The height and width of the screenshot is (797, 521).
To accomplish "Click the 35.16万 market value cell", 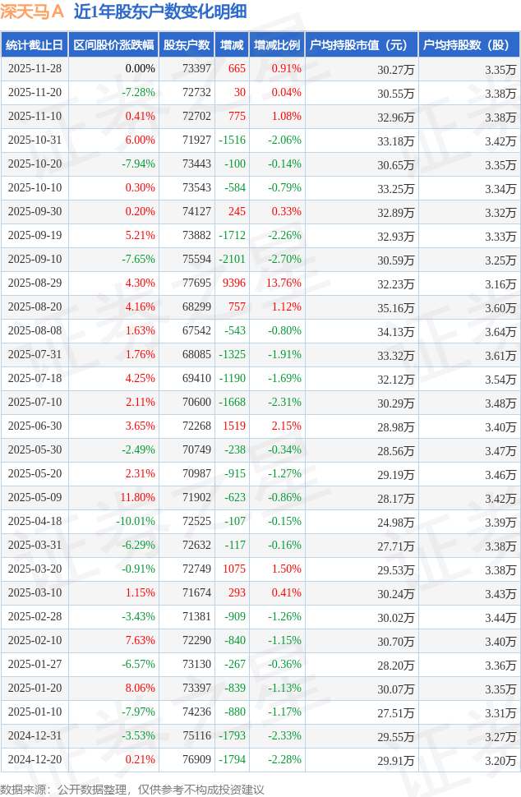I will [395, 307].
